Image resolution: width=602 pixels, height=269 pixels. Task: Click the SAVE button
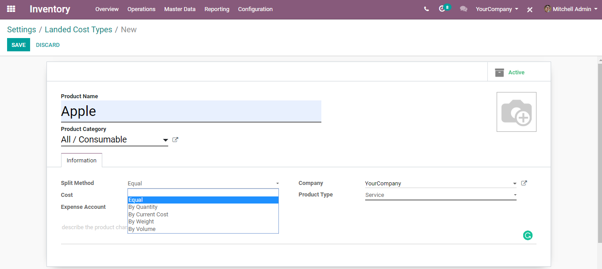pos(19,45)
